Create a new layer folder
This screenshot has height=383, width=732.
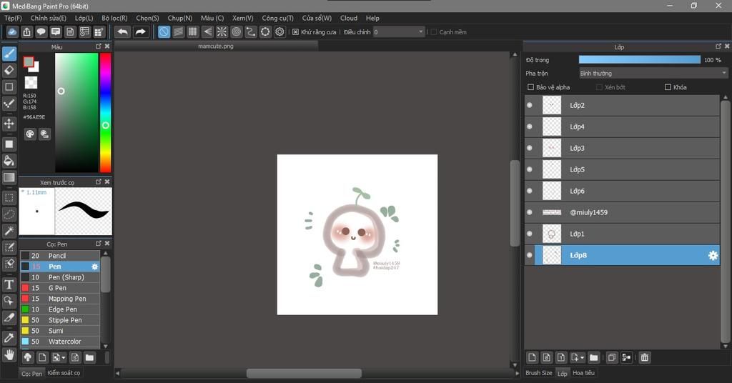point(594,357)
